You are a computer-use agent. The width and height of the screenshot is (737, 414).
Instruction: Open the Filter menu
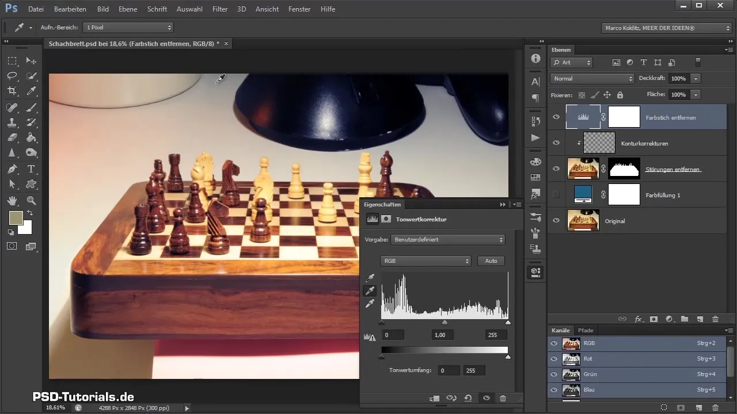point(219,9)
